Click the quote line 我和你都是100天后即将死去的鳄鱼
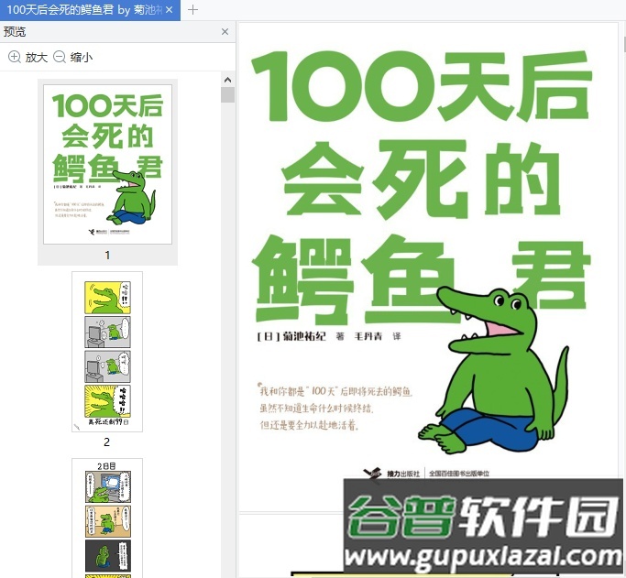The width and height of the screenshot is (626, 578). (x=335, y=390)
